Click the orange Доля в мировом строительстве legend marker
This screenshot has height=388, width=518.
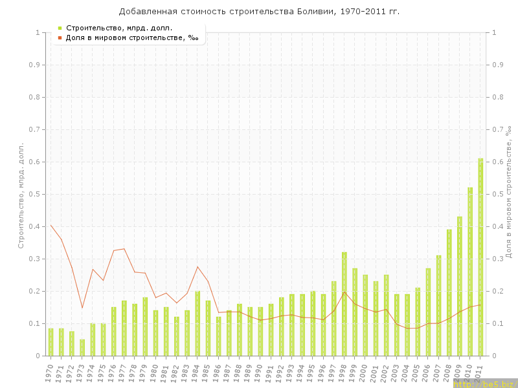60,38
